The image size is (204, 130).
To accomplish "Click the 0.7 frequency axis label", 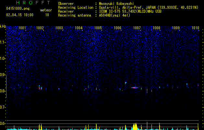I will (3, 107).
